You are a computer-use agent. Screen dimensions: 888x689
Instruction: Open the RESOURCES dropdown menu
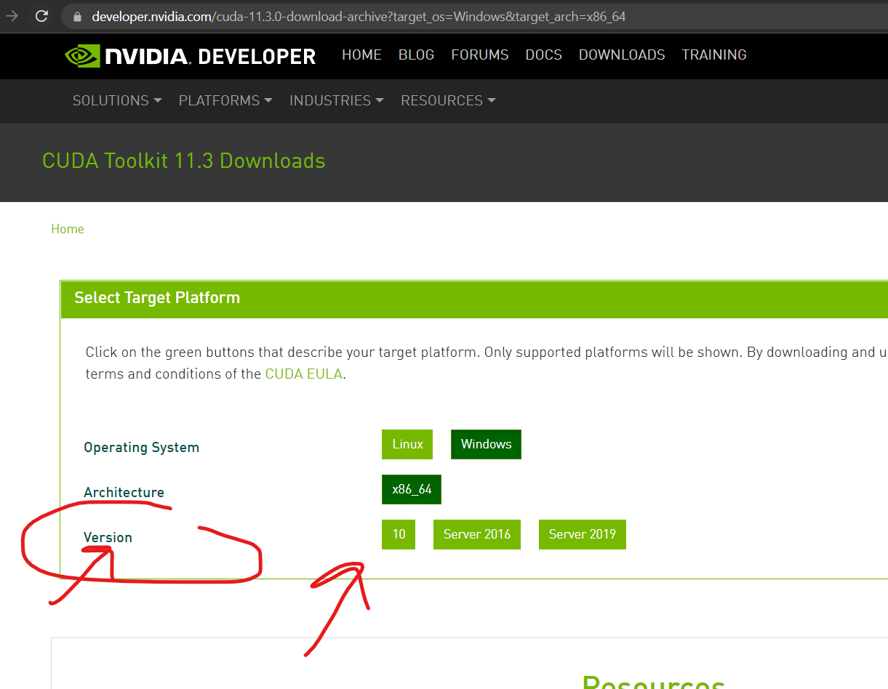tap(448, 101)
